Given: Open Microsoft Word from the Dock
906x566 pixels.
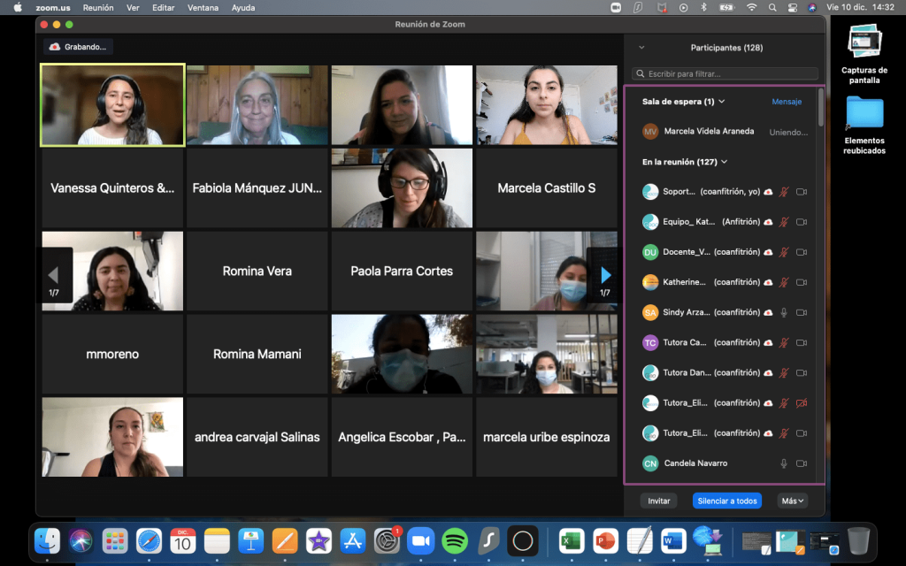Looking at the screenshot, I should click(673, 541).
